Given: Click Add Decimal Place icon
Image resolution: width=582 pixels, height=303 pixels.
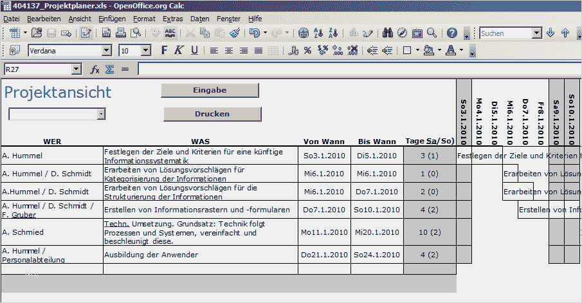Looking at the screenshot, I should click(x=338, y=50).
